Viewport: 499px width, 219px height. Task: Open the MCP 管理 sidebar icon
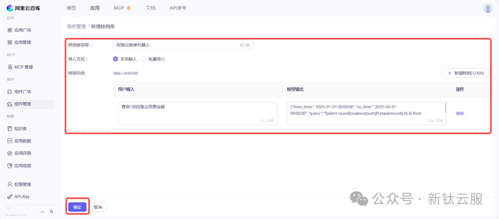click(10, 67)
